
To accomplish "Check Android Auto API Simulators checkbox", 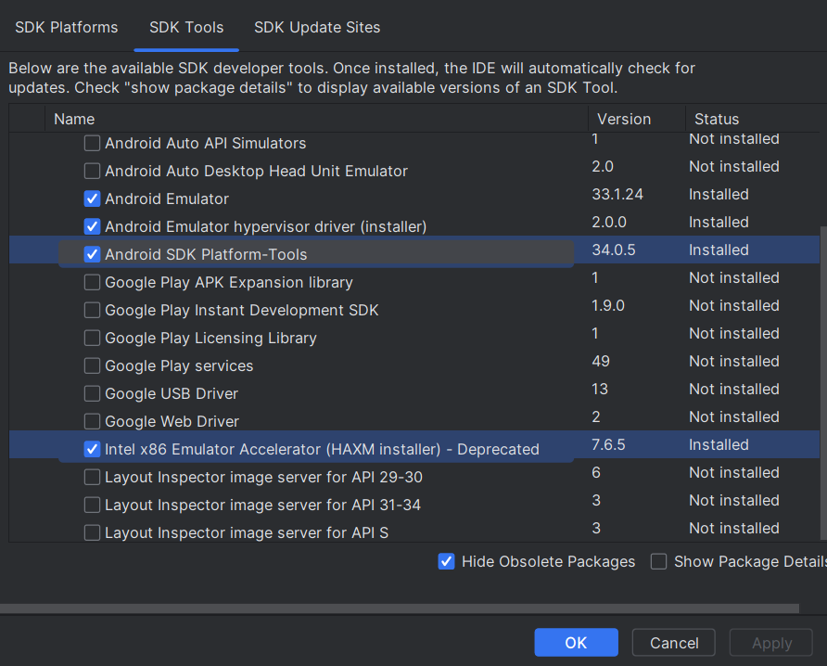I will 92,143.
